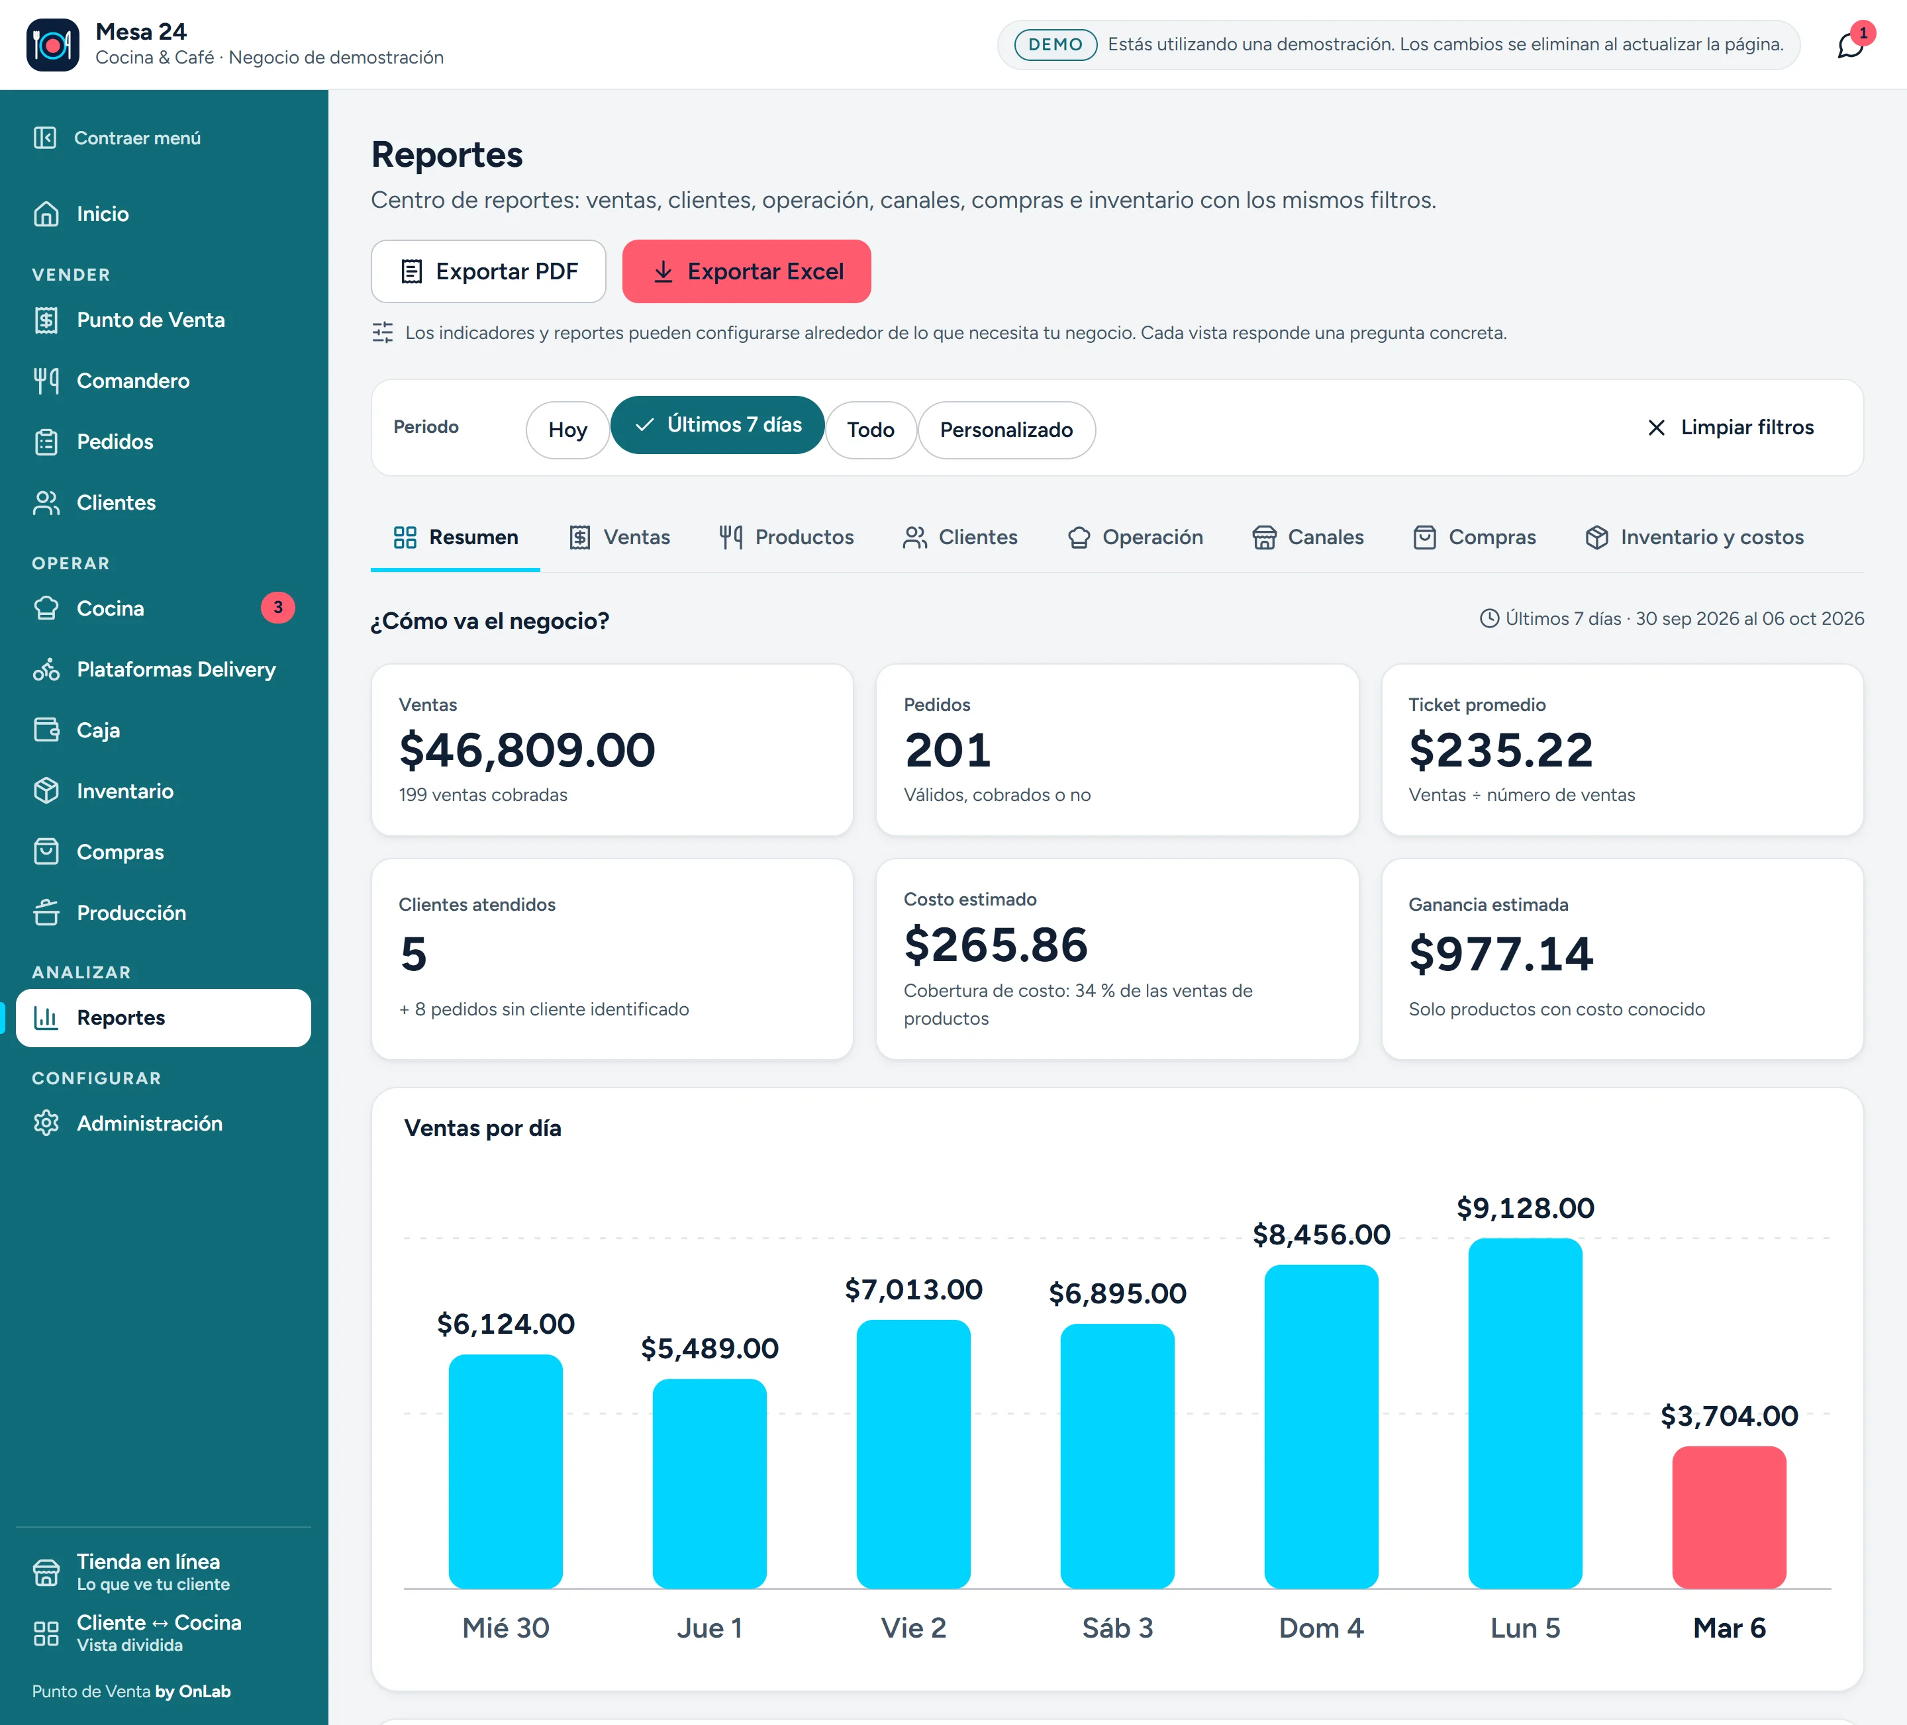Open Administración settings
This screenshot has height=1725, width=1907.
[x=163, y=1123]
